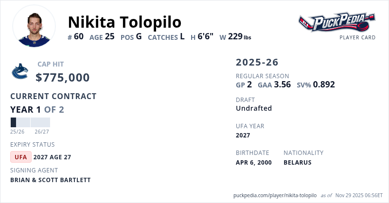
Task: Click the Current Contract heading
Action: pyautogui.click(x=53, y=96)
